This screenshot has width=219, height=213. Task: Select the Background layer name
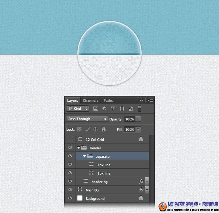(x=95, y=199)
